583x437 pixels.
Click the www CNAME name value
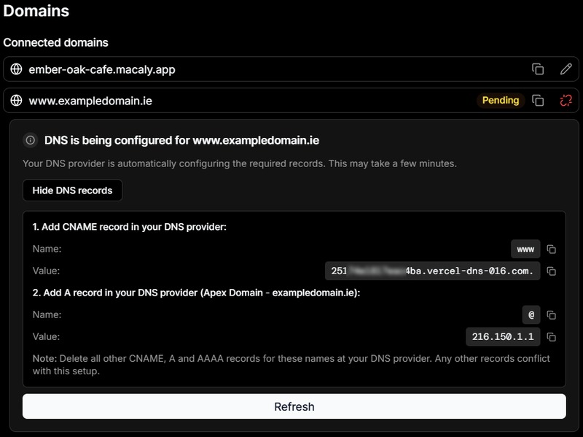pyautogui.click(x=525, y=249)
